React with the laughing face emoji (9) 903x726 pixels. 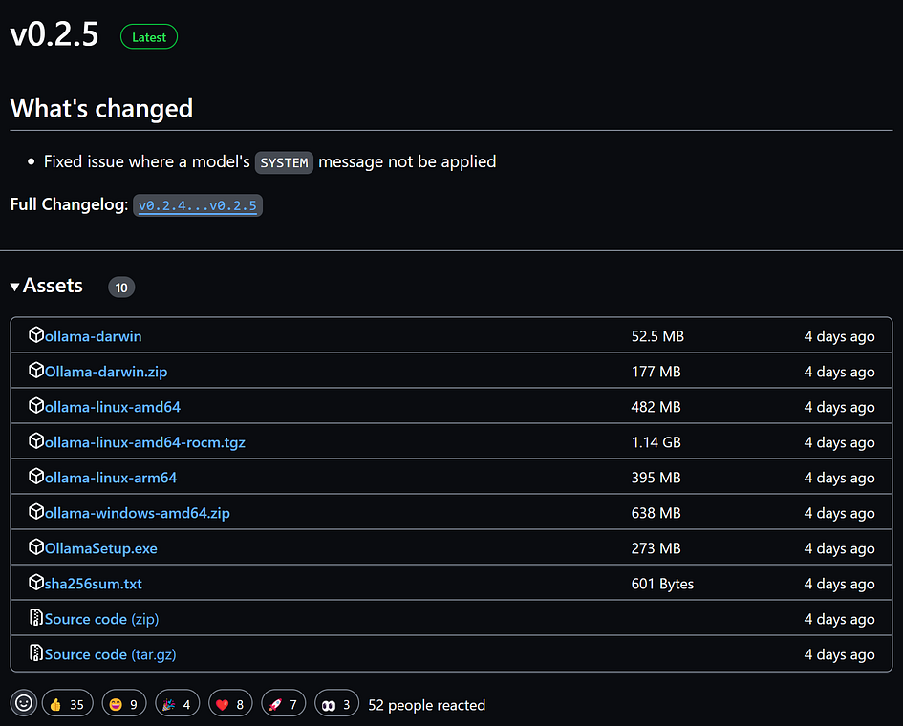pyautogui.click(x=124, y=703)
